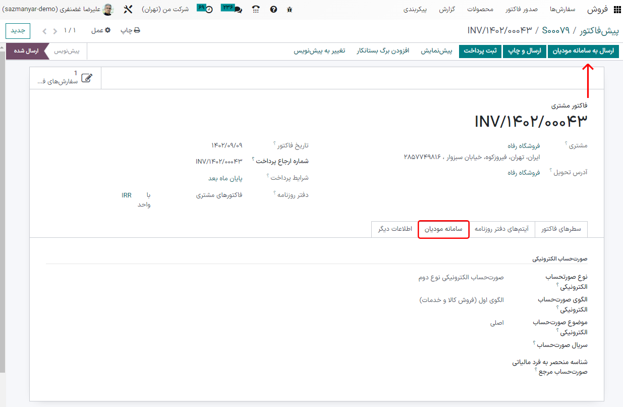Open the گزارش menu
Viewport: 623px width, 407px height.
(447, 10)
